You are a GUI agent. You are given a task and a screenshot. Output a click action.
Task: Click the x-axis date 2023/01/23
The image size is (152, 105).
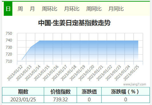pyautogui.click(x=113, y=73)
